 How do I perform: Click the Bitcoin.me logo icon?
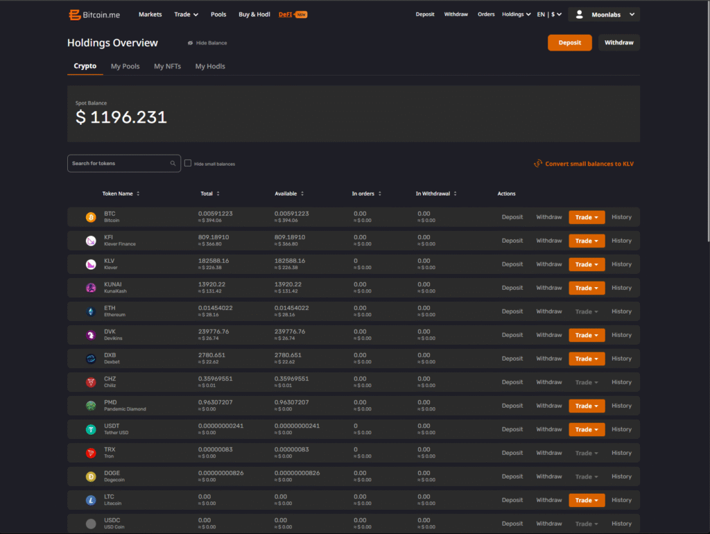75,15
